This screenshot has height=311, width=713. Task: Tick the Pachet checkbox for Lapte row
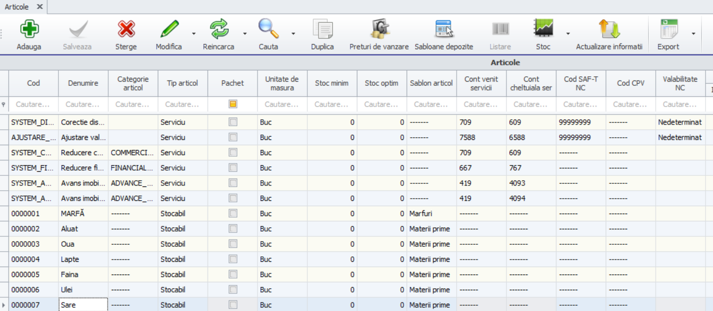coord(233,259)
